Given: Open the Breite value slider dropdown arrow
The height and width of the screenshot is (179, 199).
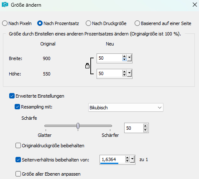Looking at the screenshot, I should pos(130,58).
